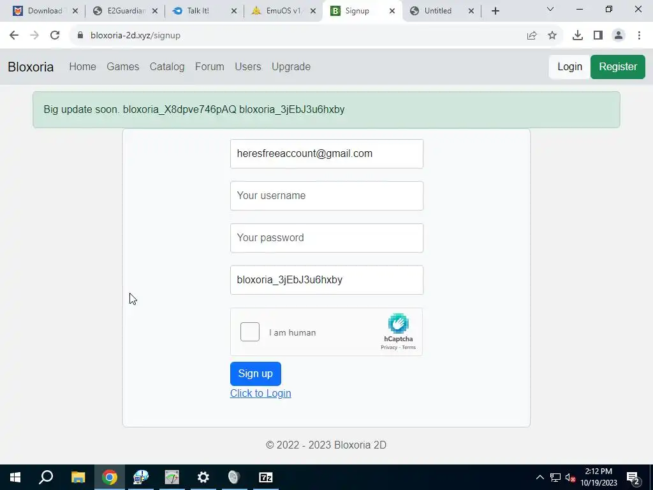The width and height of the screenshot is (653, 490).
Task: Open hCaptcha Terms link
Action: point(409,347)
